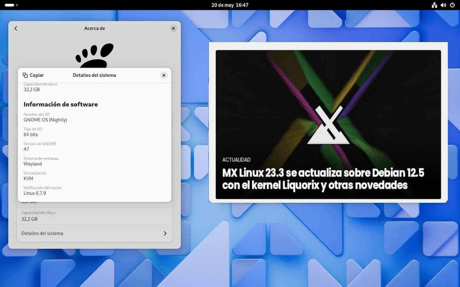Click the Detalles del sistema row label
This screenshot has width=460, height=287.
point(42,233)
